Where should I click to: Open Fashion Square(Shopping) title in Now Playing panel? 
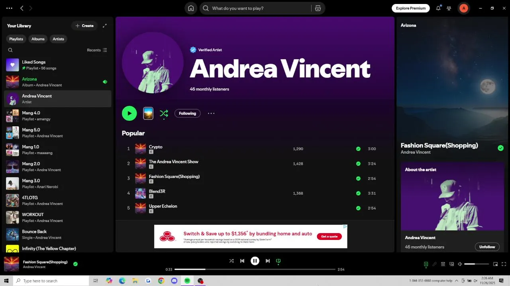click(439, 145)
